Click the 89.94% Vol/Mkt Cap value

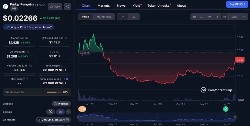[x=19, y=70]
